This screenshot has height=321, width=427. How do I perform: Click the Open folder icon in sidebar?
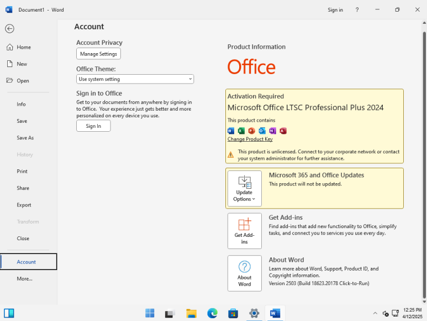click(x=9, y=80)
